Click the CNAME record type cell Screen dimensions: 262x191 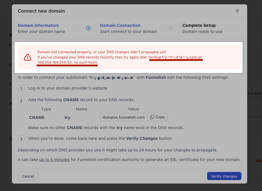click(x=37, y=118)
